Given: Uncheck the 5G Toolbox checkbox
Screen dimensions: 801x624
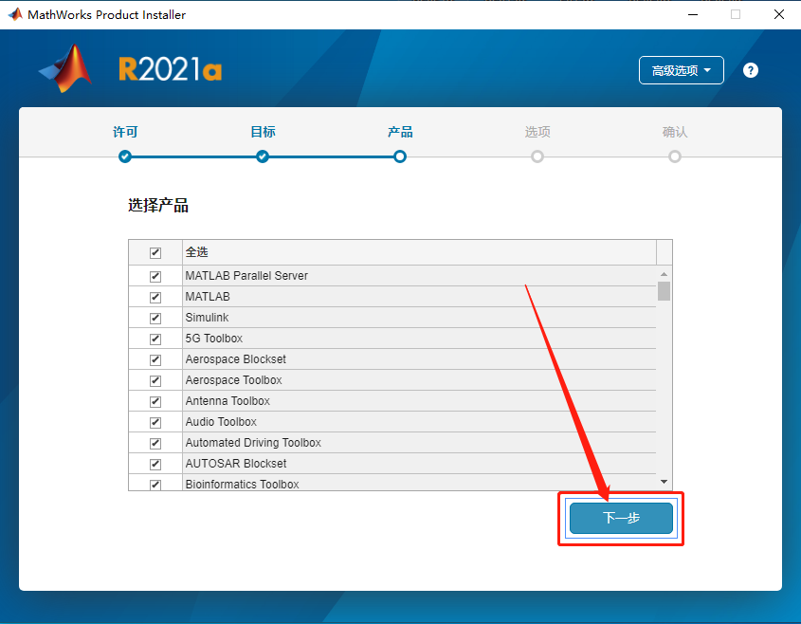Looking at the screenshot, I should 155,339.
